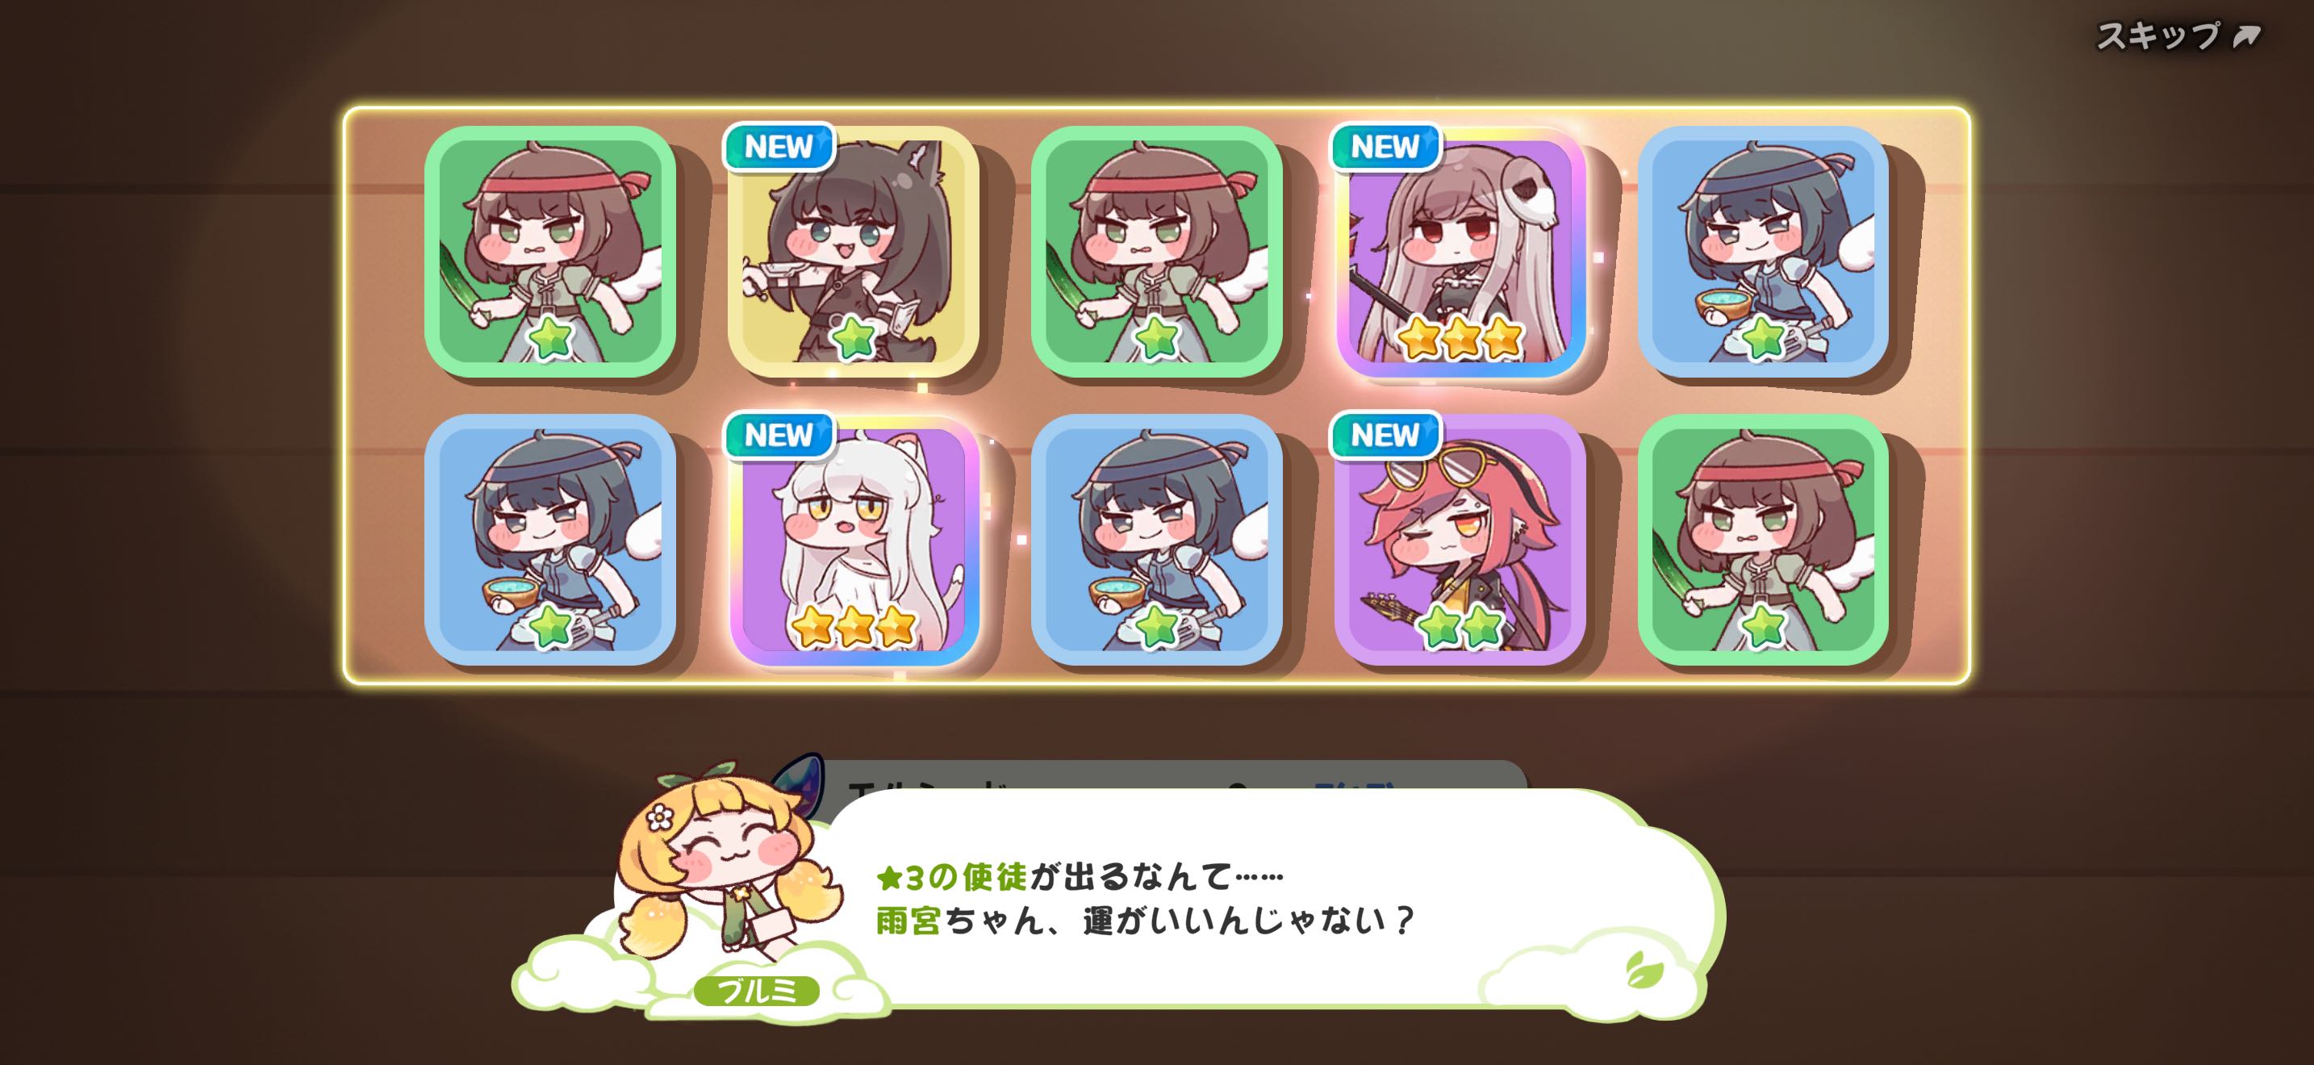Click the three gold stars on skull-hat card

pos(1460,337)
